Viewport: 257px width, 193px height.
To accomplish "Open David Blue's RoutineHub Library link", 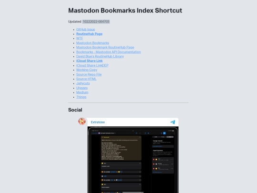I will (100, 56).
